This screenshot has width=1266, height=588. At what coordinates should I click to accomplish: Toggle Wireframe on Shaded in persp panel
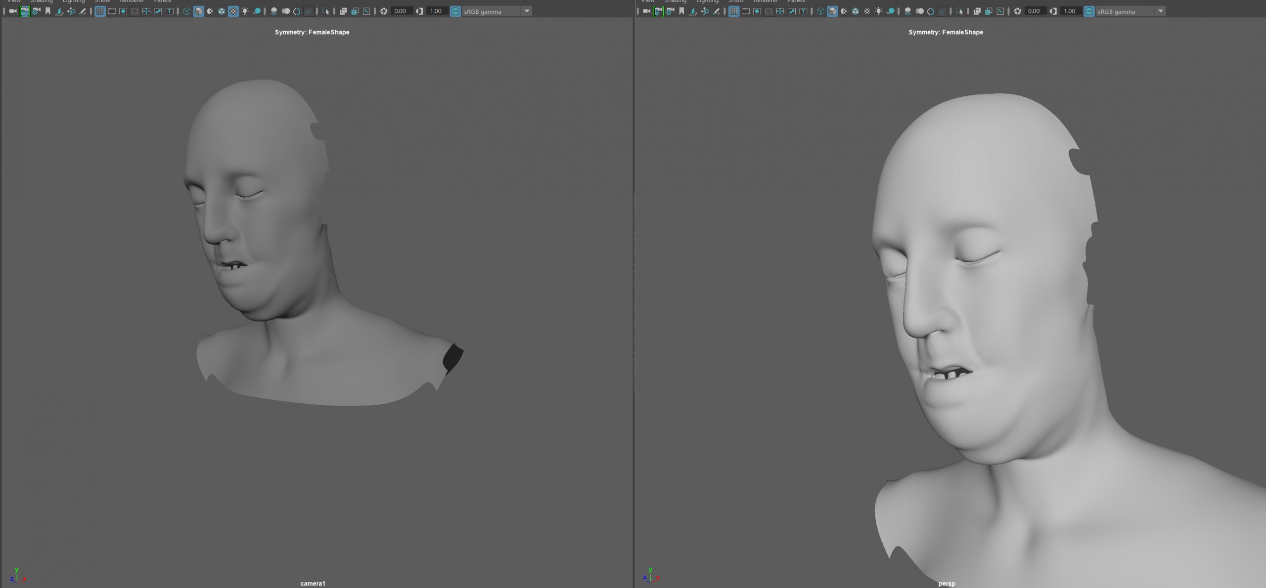(856, 11)
